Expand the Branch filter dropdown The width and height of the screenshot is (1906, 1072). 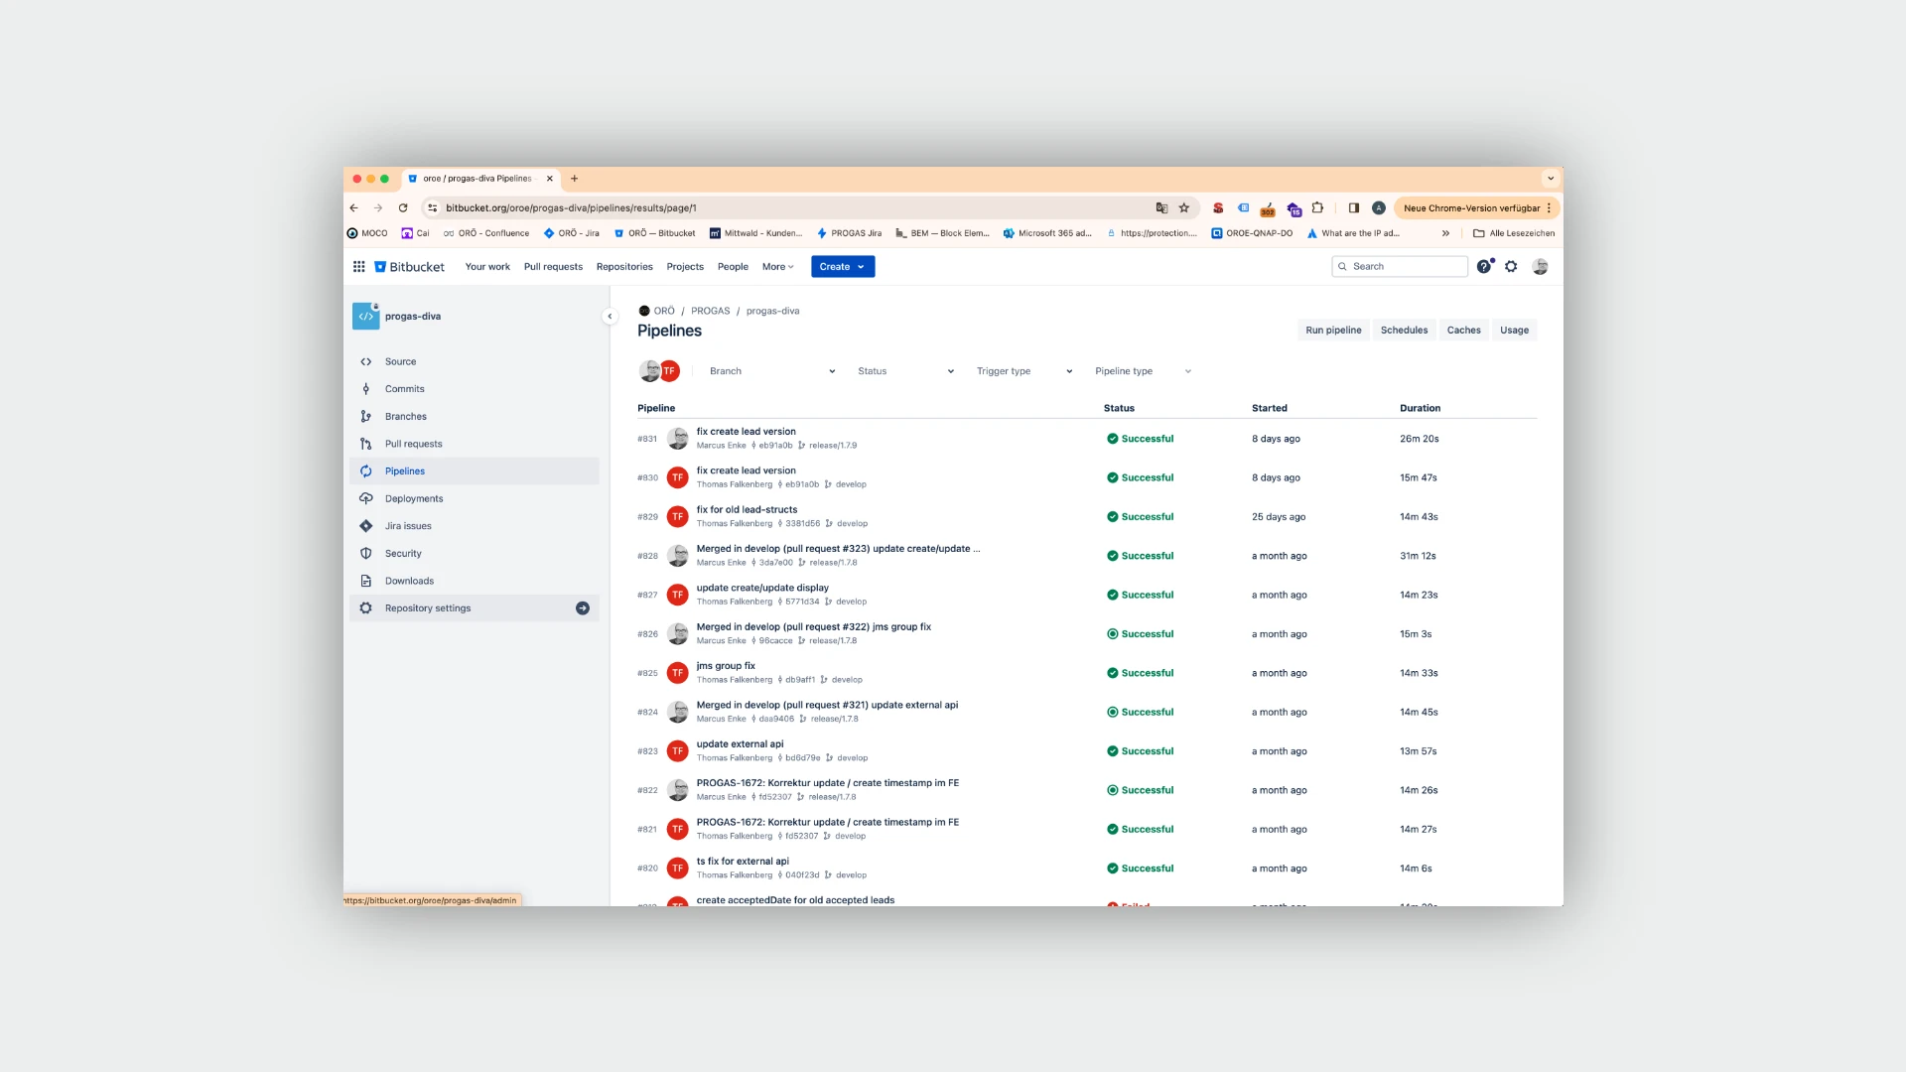(x=769, y=370)
